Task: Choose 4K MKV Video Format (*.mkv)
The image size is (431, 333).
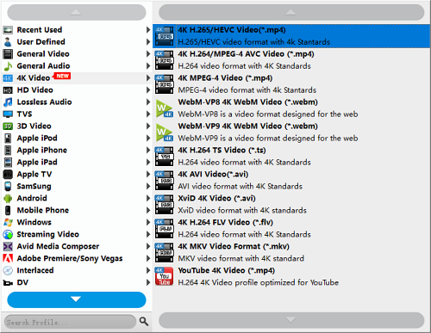Action: pos(291,252)
